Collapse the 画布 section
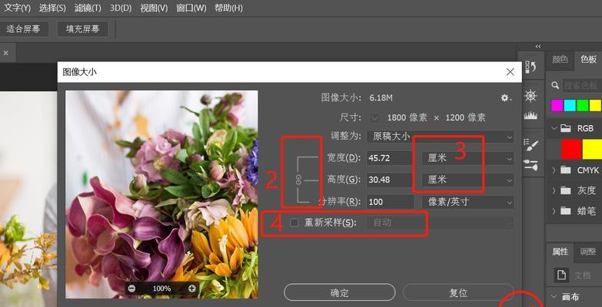Viewport: 602px width, 307px height. pos(554,297)
